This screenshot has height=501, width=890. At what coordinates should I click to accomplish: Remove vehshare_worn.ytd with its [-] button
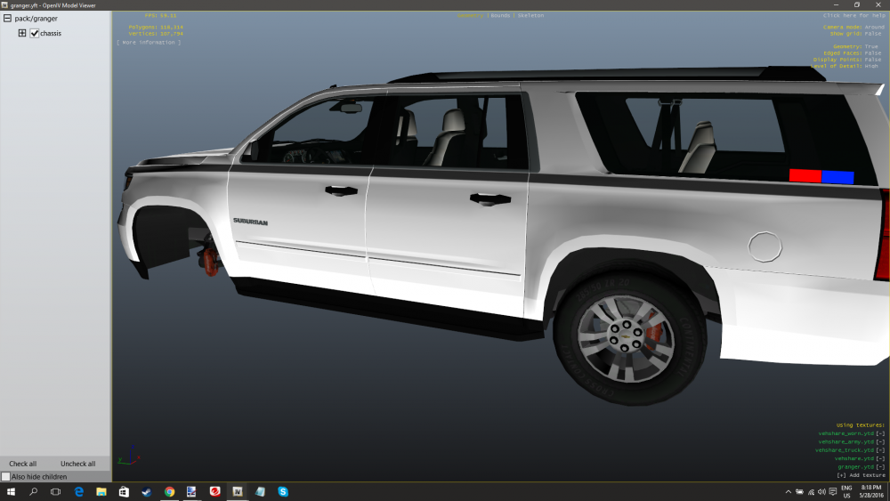click(880, 433)
